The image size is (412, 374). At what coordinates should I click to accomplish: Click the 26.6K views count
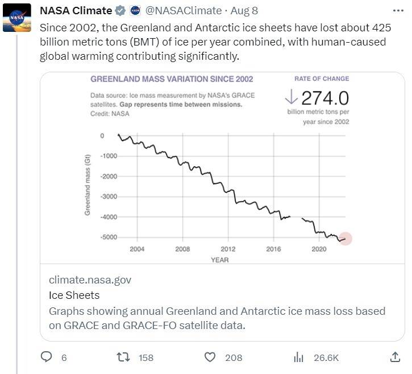pos(326,357)
